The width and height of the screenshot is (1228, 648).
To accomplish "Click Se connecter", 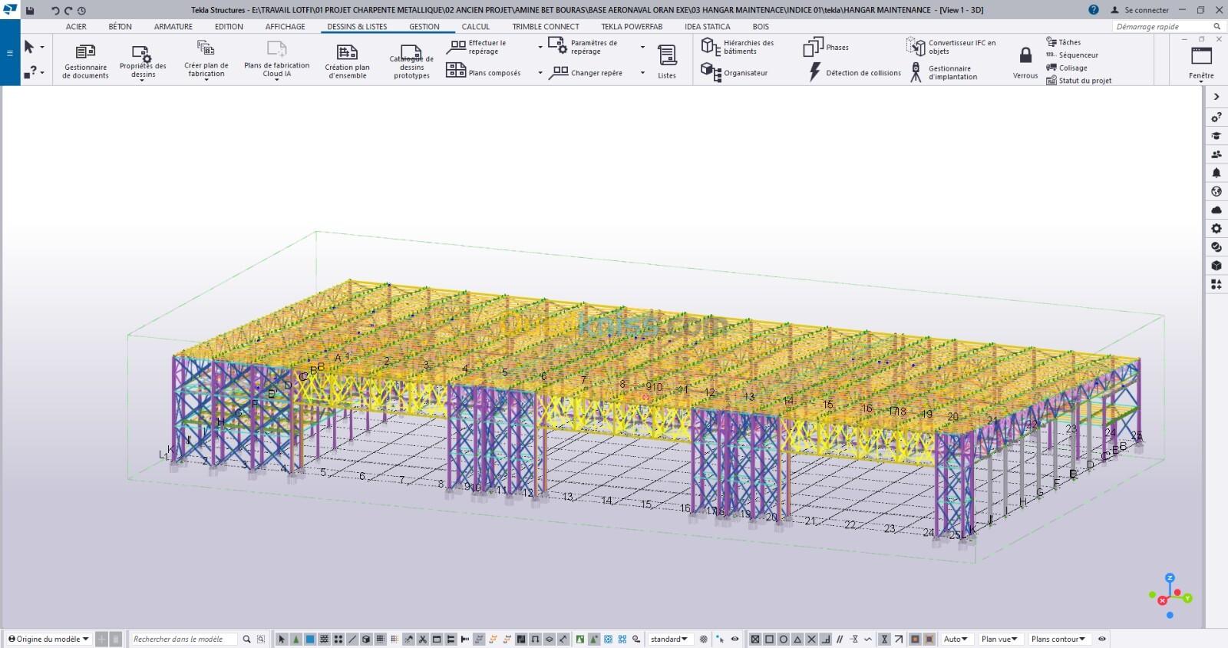I will pos(1140,10).
